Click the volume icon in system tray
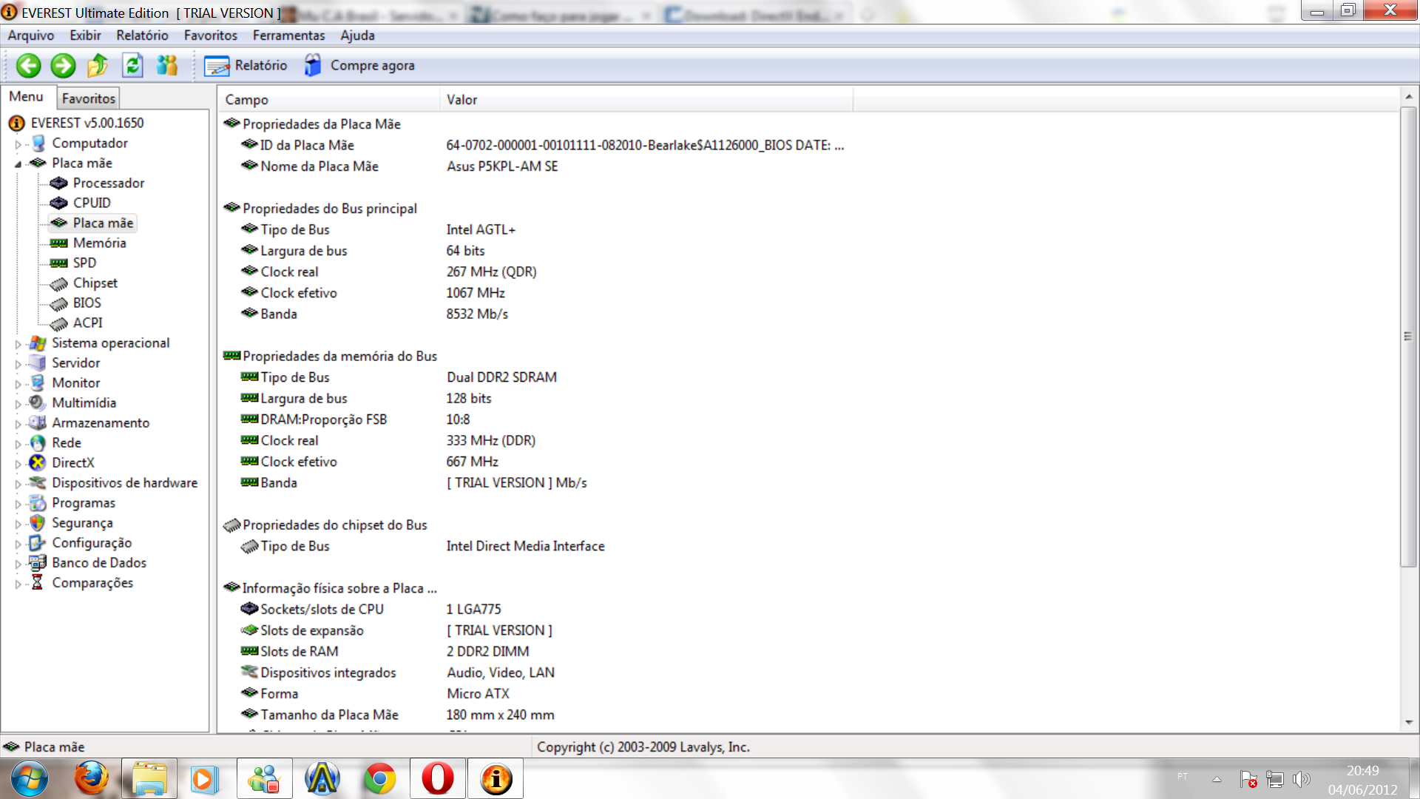1420x799 pixels. pos(1301,779)
